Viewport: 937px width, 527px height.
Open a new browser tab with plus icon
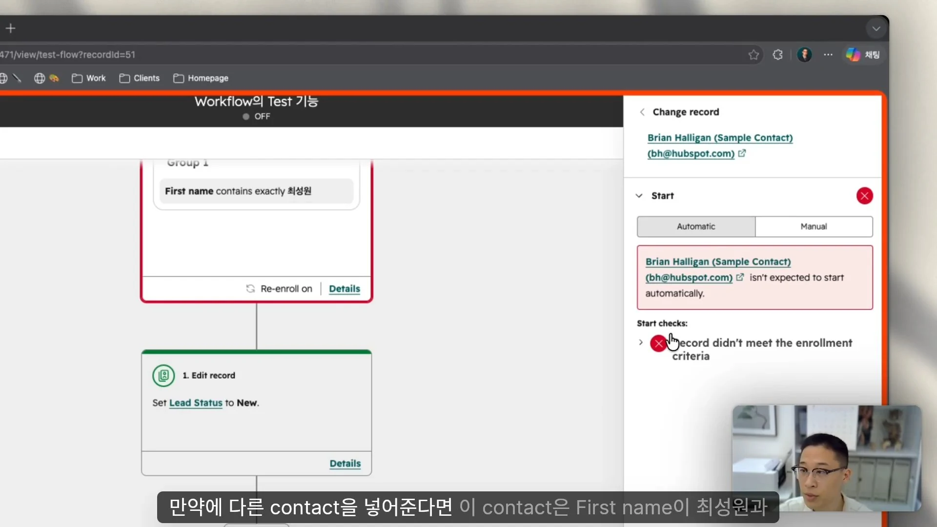tap(10, 28)
